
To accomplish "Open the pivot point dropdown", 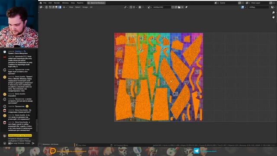I will 126,7.
